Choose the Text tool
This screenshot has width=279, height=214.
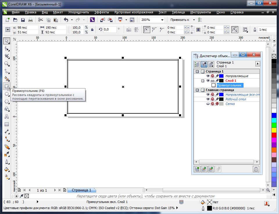coord(6,117)
